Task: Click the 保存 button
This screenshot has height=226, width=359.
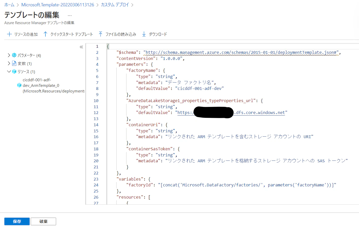Action: pos(17,221)
